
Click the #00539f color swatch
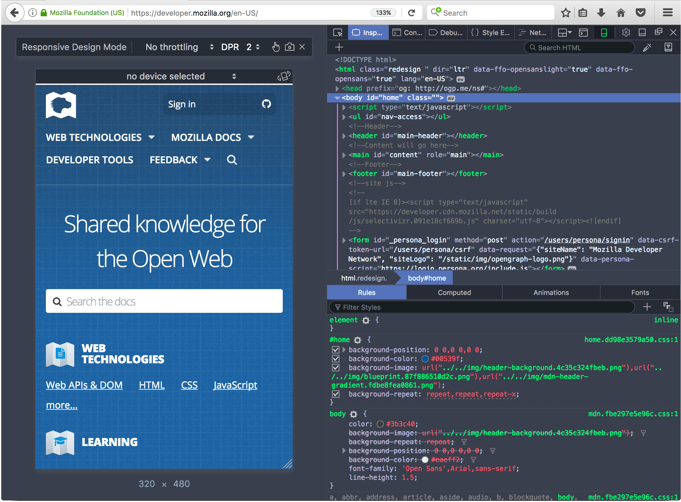[x=425, y=359]
